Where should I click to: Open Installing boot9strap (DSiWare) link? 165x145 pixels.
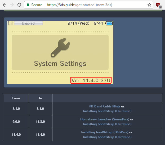pyautogui.click(x=105, y=132)
